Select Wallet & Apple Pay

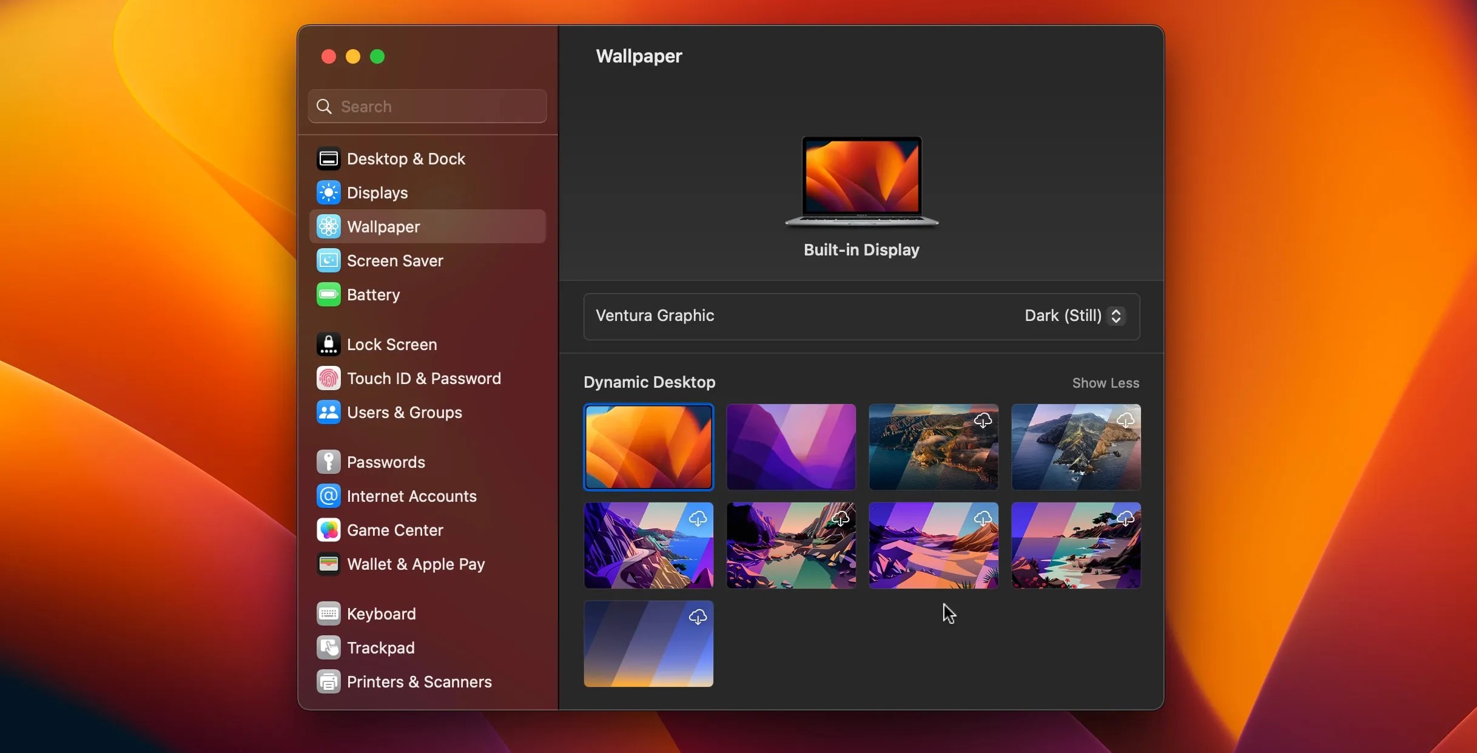tap(428, 564)
